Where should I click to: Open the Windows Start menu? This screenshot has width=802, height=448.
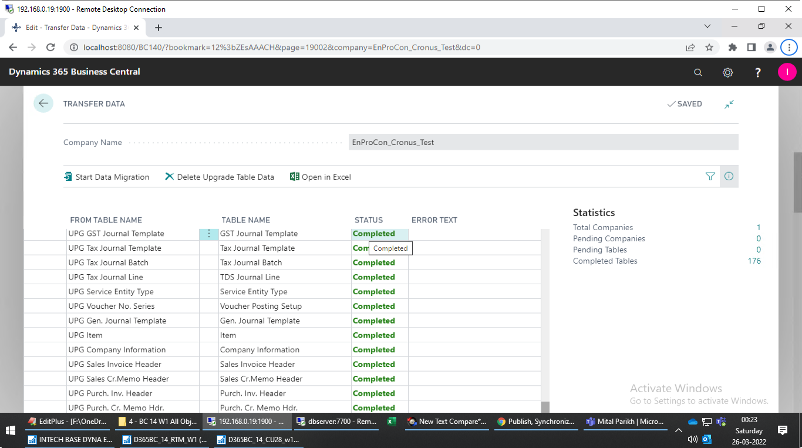coord(11,430)
